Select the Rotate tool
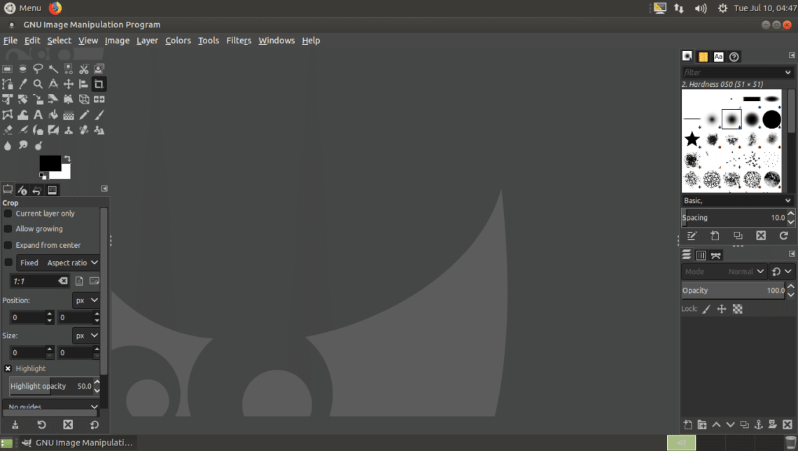This screenshot has height=451, width=798. click(x=22, y=99)
